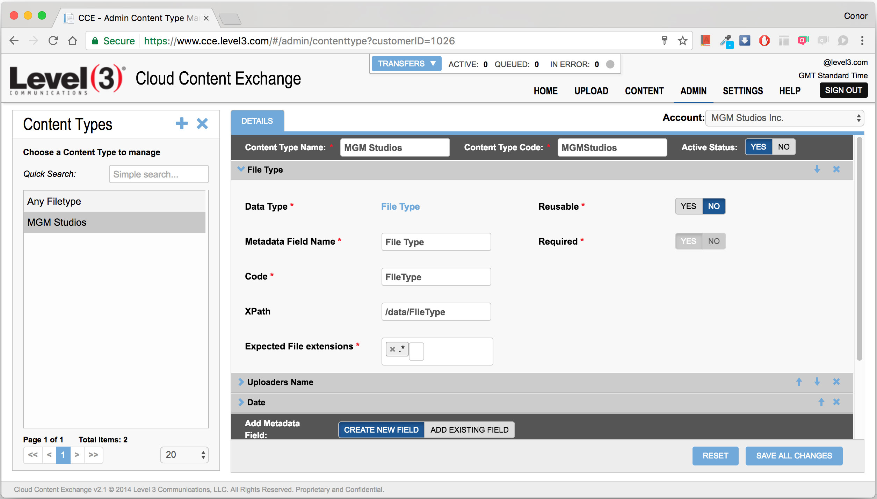Go to next page with > button
877x499 pixels.
[77, 455]
